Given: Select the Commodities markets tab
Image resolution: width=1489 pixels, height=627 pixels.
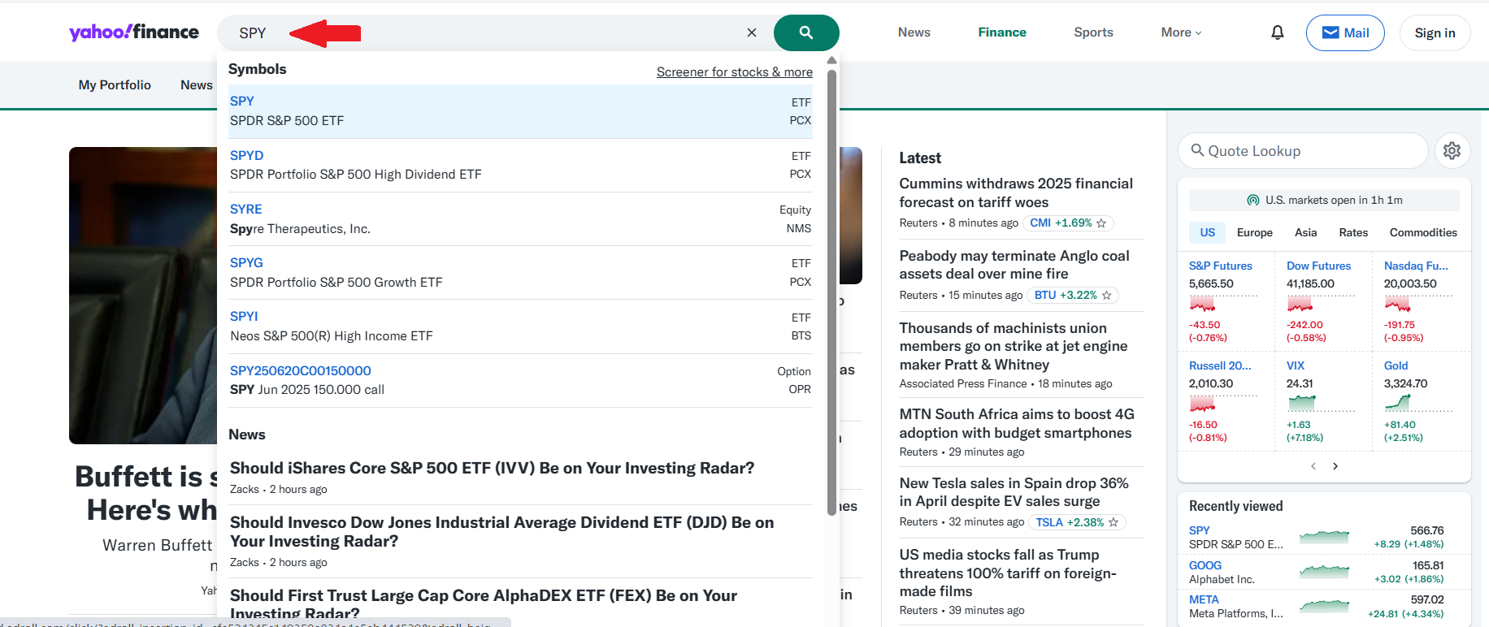Looking at the screenshot, I should click(1423, 233).
